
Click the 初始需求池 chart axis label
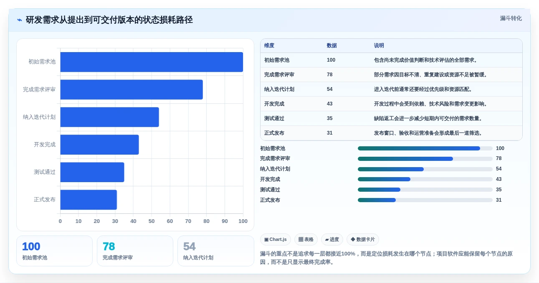[42, 62]
